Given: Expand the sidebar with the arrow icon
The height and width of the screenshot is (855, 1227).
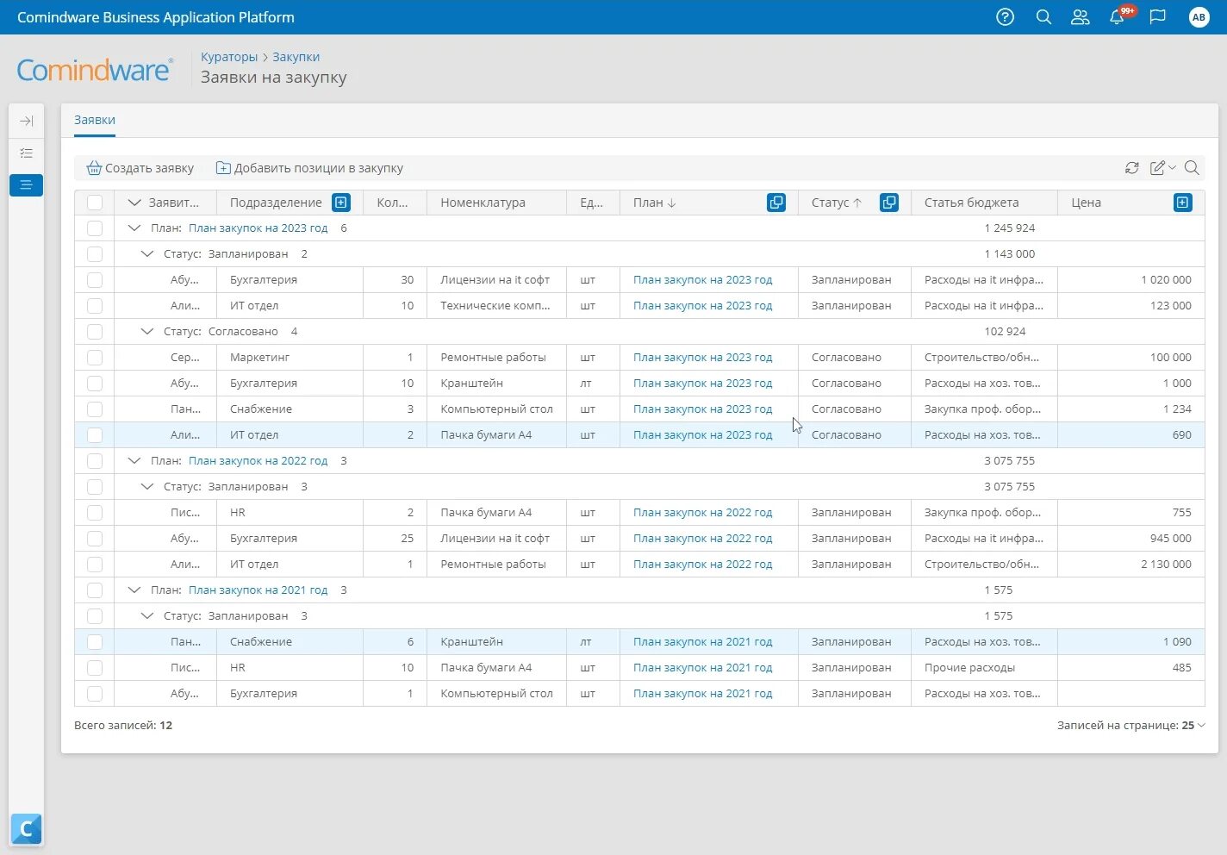Looking at the screenshot, I should (x=26, y=121).
